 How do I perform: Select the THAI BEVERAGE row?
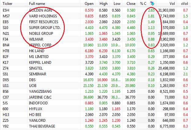[43, 127]
